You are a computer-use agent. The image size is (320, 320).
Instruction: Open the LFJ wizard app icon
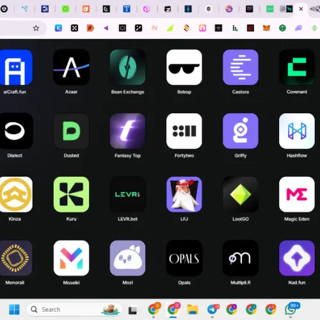(x=184, y=195)
